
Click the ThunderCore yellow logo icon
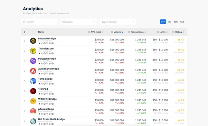pos(33,51)
